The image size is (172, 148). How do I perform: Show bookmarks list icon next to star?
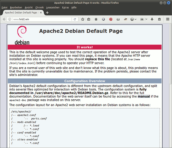(x=89, y=19)
